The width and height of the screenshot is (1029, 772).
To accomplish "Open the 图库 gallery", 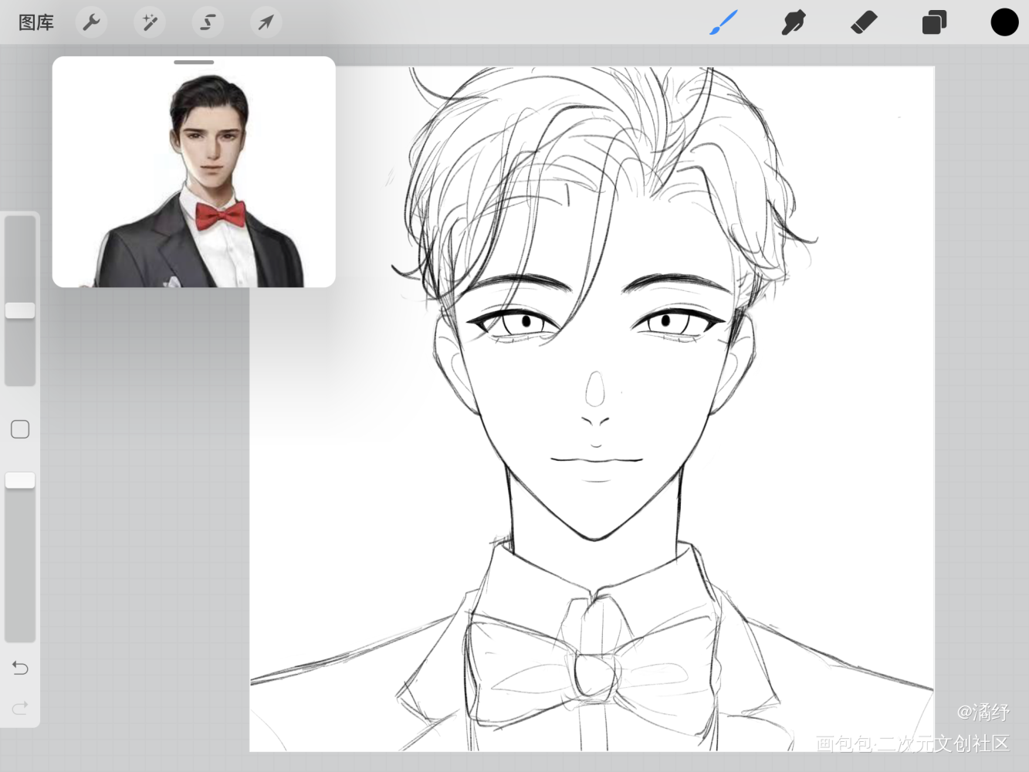I will [x=36, y=22].
